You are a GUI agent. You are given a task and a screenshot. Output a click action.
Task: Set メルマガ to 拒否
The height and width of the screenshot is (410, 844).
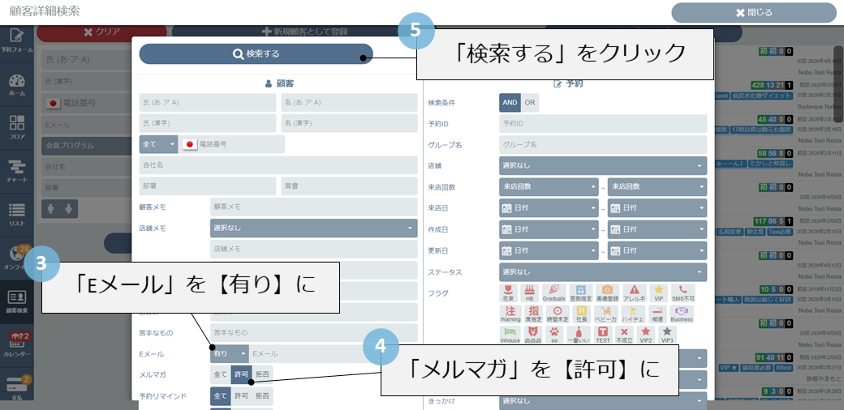[x=263, y=374]
